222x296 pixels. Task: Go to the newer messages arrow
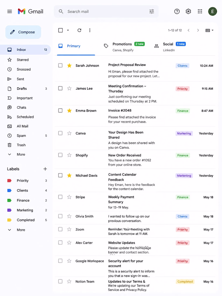coord(188,30)
